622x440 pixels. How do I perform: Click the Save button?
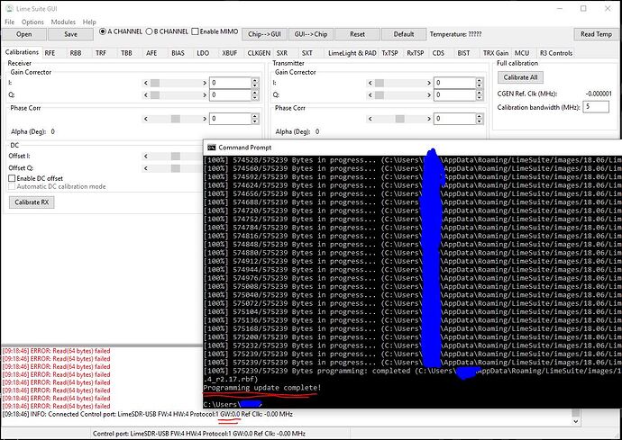point(70,34)
